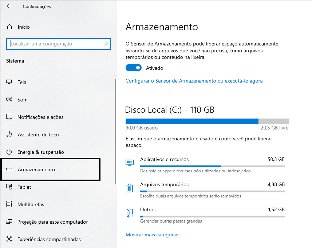Click the Disco Local C: usage bar
This screenshot has height=248, width=312.
(x=207, y=121)
